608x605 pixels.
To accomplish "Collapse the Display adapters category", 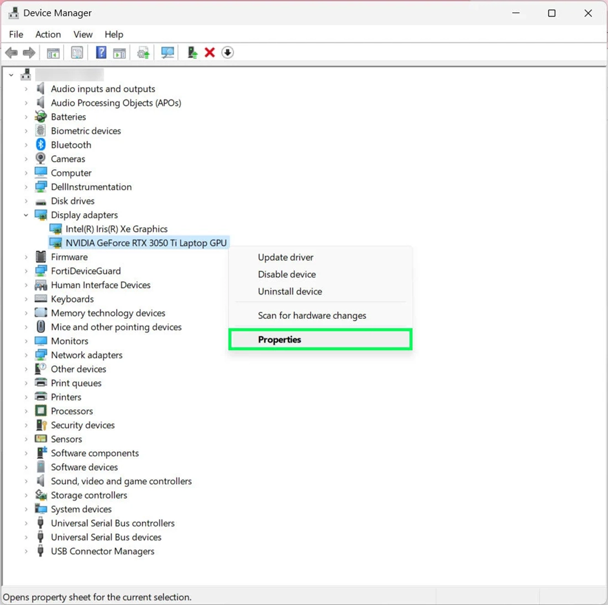I will pos(26,215).
